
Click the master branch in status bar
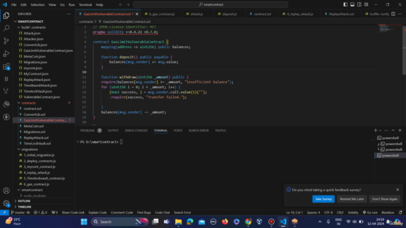click(x=18, y=213)
